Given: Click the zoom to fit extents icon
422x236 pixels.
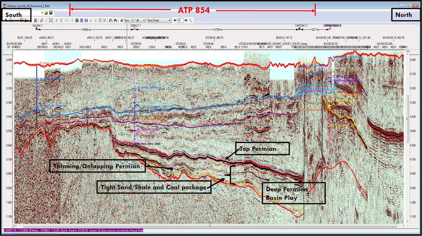Looking at the screenshot, I should 51,20.
